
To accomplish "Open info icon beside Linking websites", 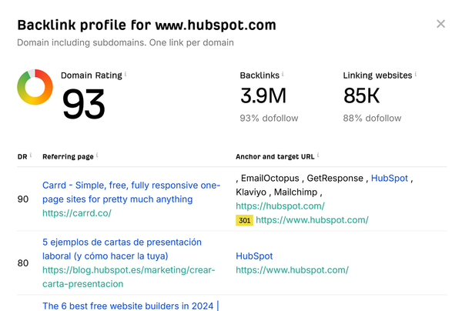I will pos(416,74).
